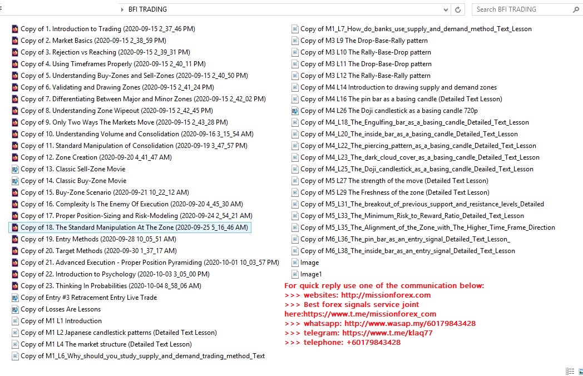Click the refresh button beside the address bar
This screenshot has width=583, height=376.
(458, 9)
